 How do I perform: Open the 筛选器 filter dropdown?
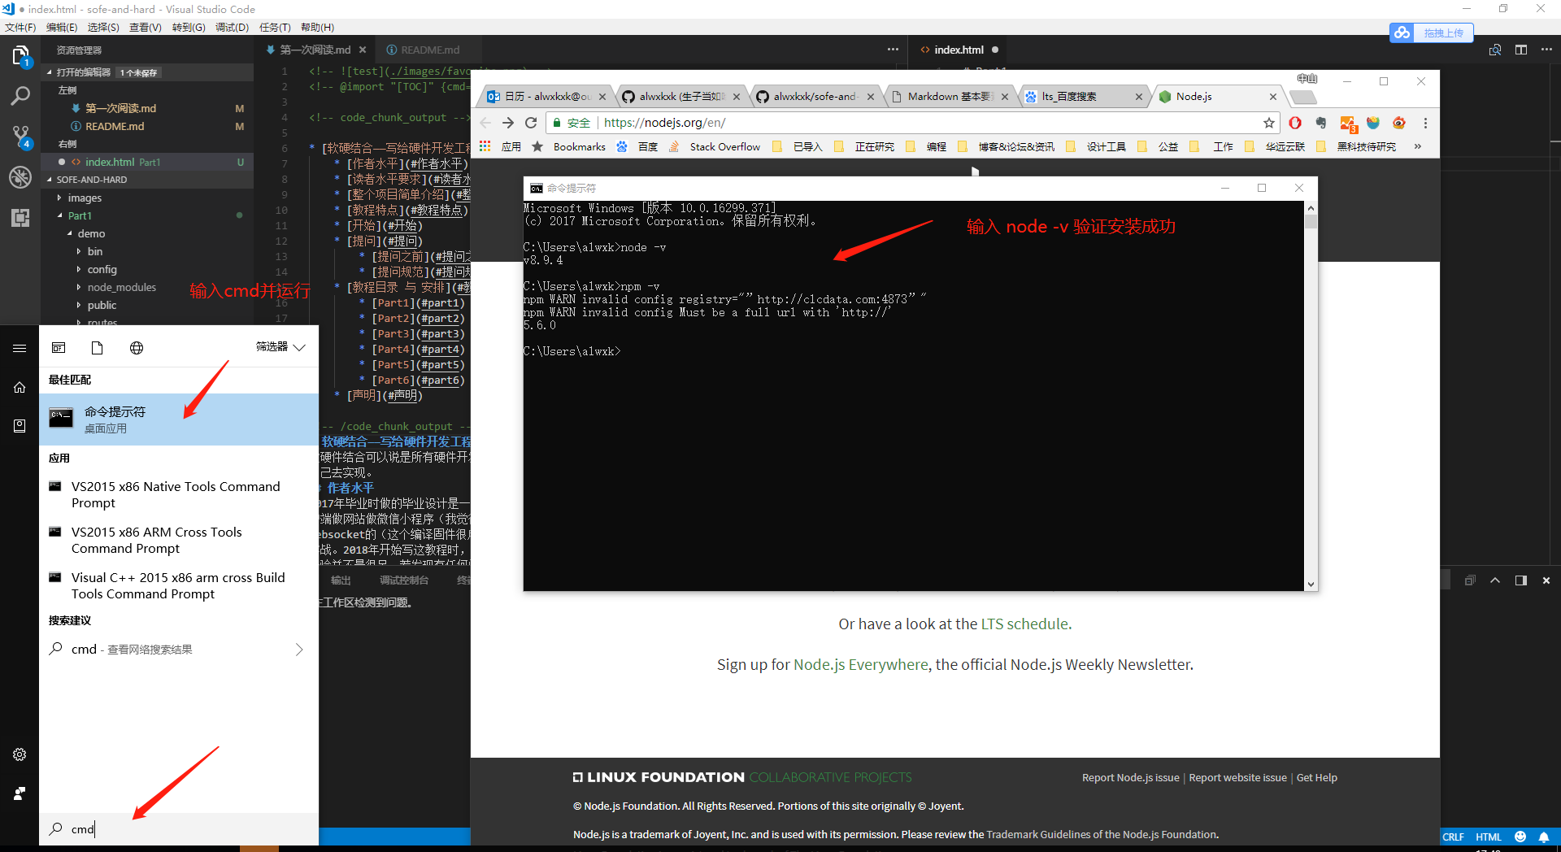[280, 347]
